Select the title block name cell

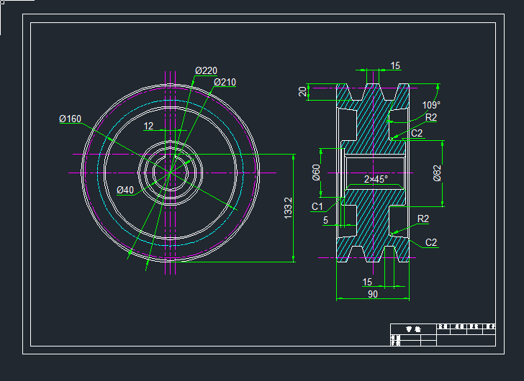coord(413,329)
